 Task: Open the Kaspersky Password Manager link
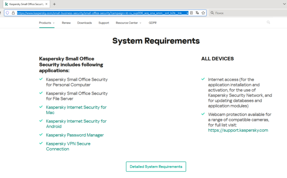pos(75,135)
